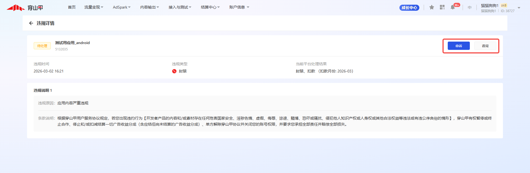Go to 首页 home tab
Image resolution: width=530 pixels, height=173 pixels.
coord(72,7)
